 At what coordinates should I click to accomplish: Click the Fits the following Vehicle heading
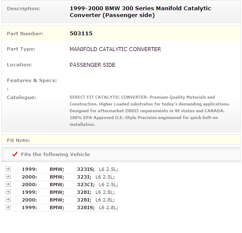56,154
